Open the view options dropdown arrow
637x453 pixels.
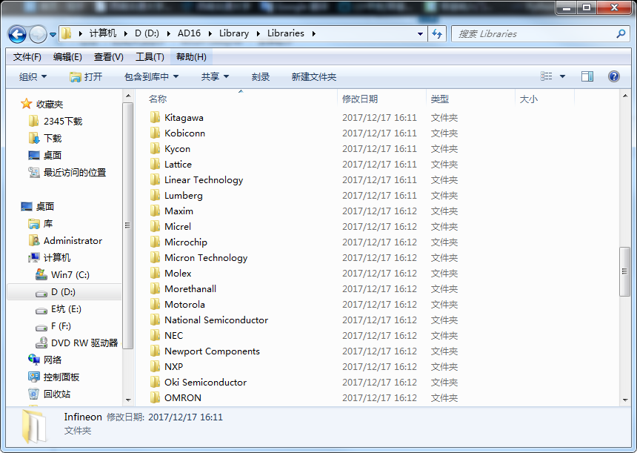[563, 76]
